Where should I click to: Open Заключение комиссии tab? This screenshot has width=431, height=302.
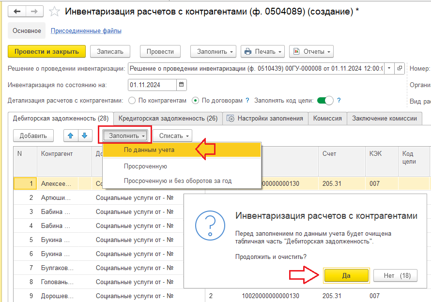coord(385,119)
